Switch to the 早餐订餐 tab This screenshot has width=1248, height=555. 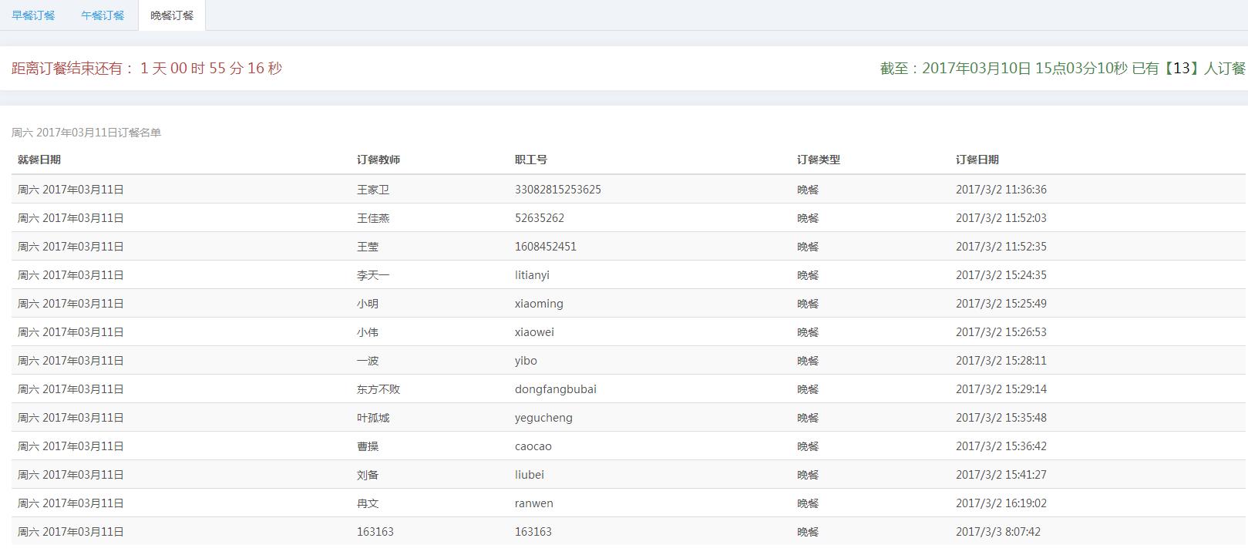33,15
